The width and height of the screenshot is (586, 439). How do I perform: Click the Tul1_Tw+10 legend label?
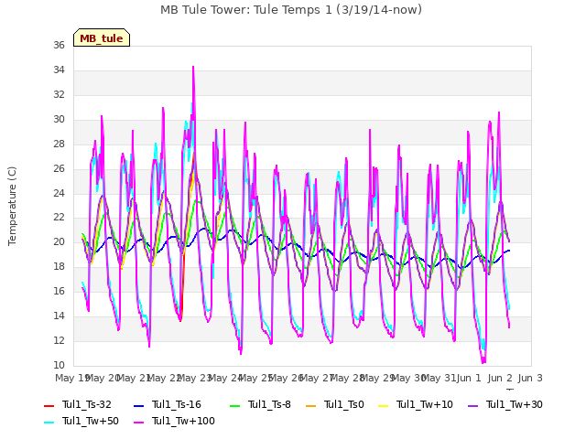[425, 404]
